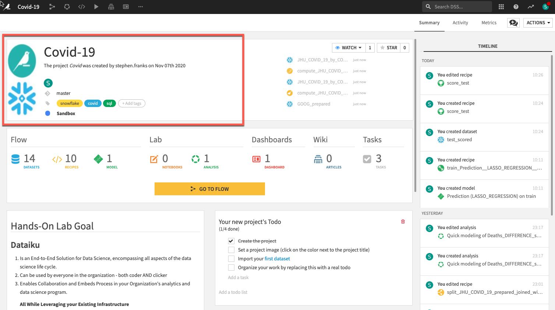Image resolution: width=555 pixels, height=310 pixels.
Task: Click the Search DSS input field
Action: click(460, 7)
